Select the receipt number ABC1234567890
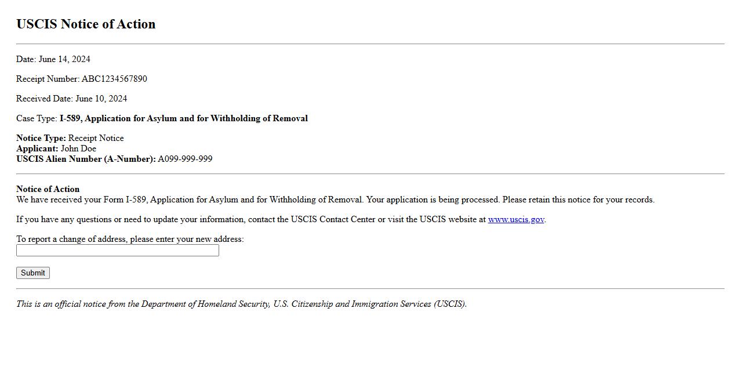The width and height of the screenshot is (741, 377). pyautogui.click(x=114, y=79)
